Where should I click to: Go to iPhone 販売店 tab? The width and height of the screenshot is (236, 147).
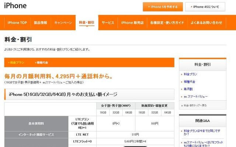click(132, 23)
